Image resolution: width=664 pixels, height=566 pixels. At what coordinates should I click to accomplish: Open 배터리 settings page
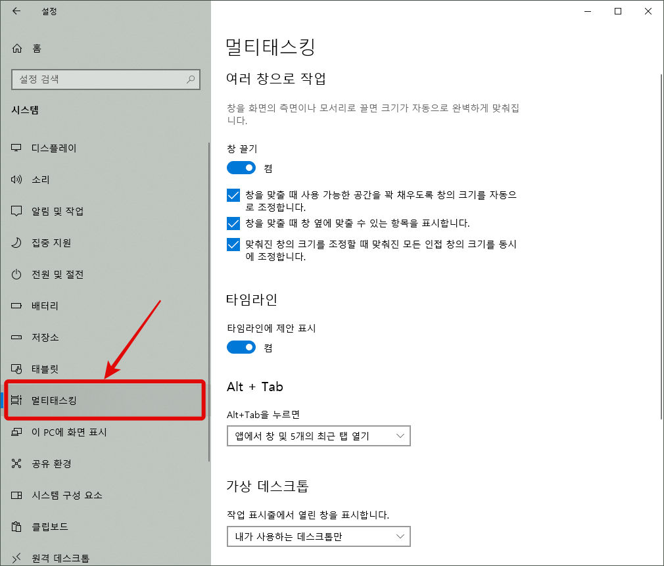pos(105,306)
